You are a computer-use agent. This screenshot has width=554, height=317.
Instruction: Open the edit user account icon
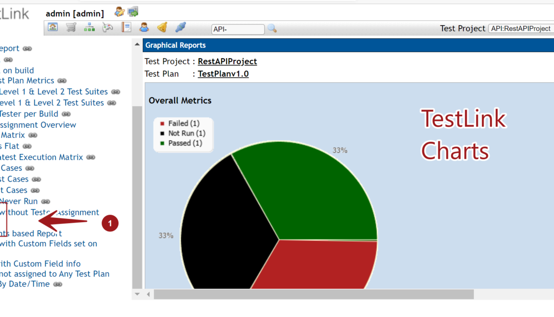click(119, 12)
